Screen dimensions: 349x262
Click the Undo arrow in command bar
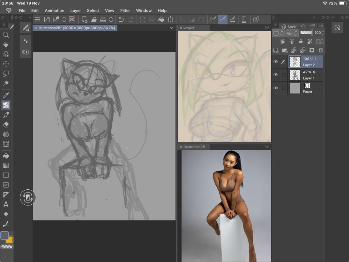point(121,20)
